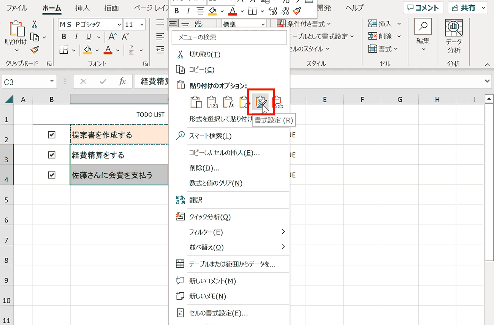This screenshot has width=494, height=325.
Task: Choose the Paste Formulas (fx) option icon
Action: pyautogui.click(x=228, y=102)
